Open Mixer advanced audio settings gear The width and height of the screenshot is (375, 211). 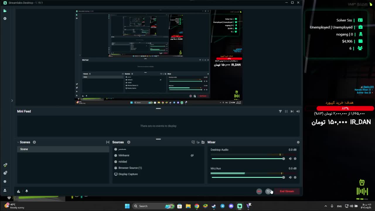pyautogui.click(x=298, y=142)
